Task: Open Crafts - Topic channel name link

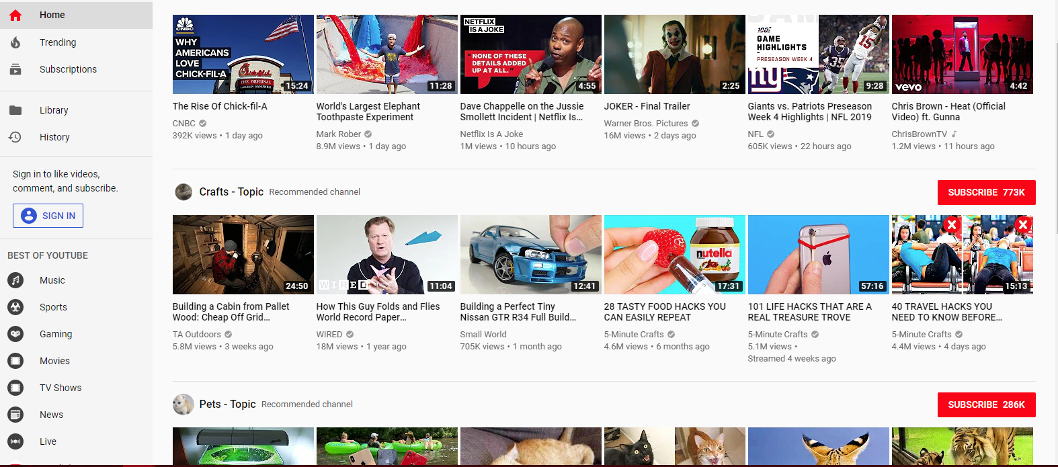Action: tap(231, 192)
